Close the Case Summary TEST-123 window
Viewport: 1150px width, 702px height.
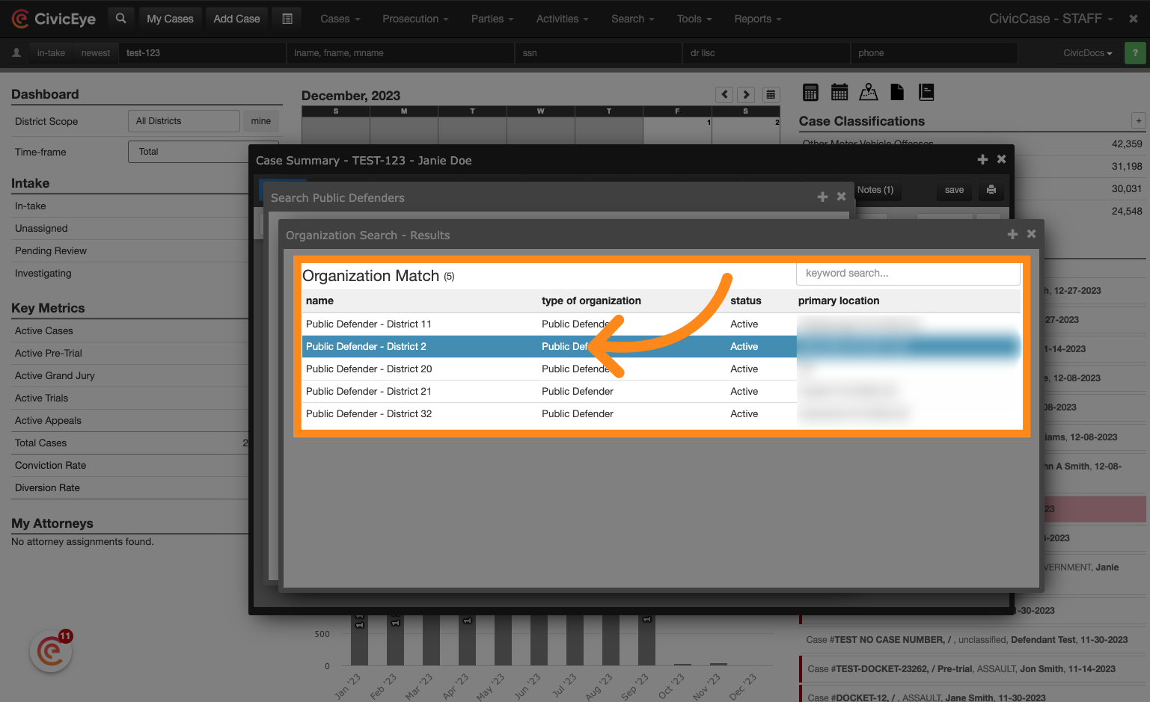1001,159
